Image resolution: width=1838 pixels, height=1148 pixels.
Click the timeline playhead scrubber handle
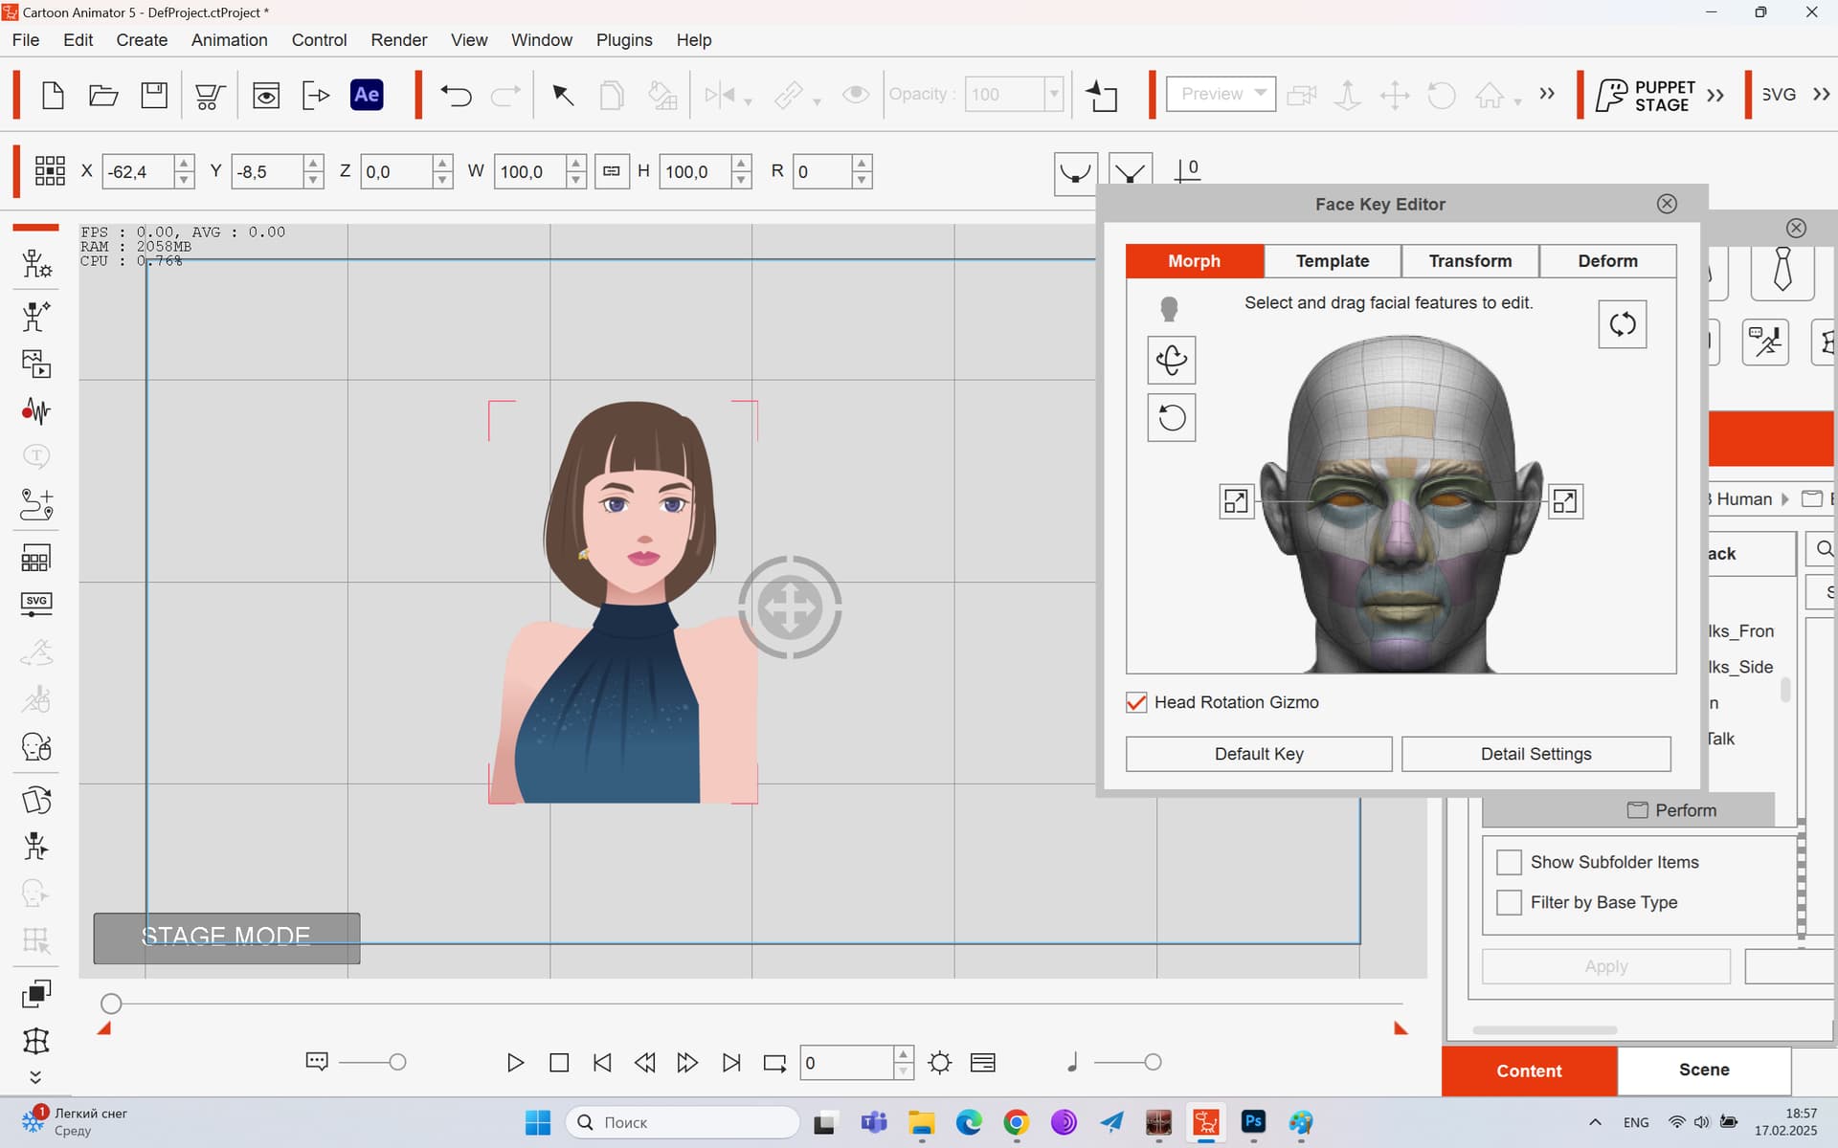pyautogui.click(x=111, y=1004)
